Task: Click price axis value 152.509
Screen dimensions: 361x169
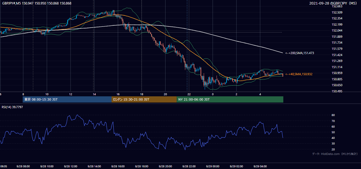Action: point(337,12)
